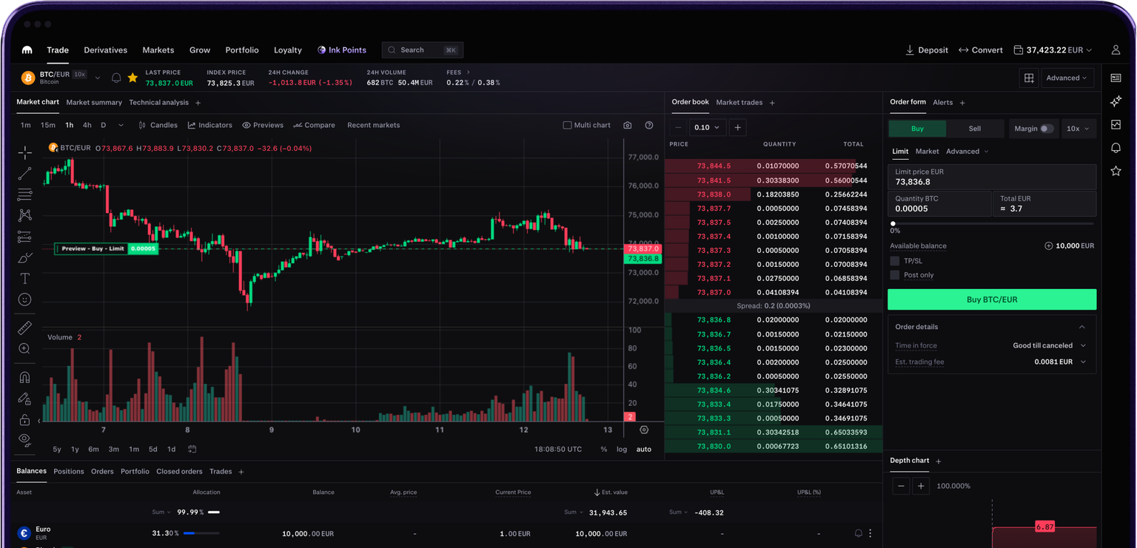Viewport: 1137px width, 548px height.
Task: Activate the zoom in tool
Action: coord(25,348)
